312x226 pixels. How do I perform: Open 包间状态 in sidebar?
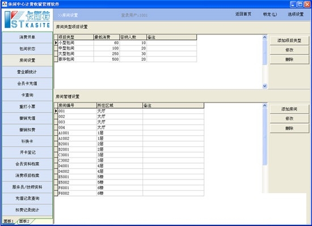[27, 49]
